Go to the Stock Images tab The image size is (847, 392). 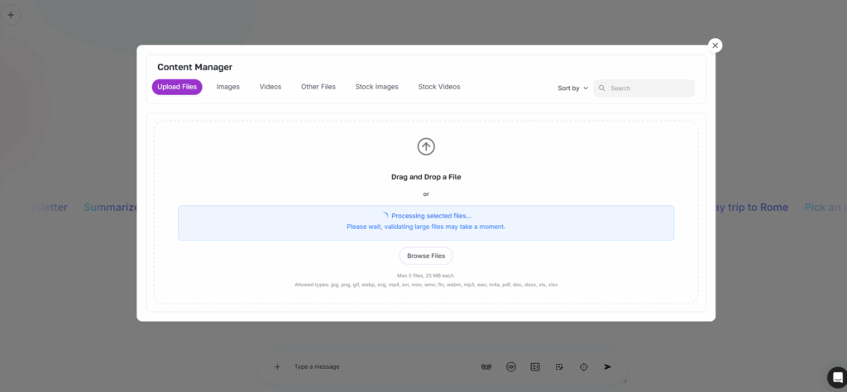(376, 87)
